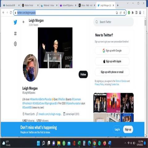Click the browser forward navigation arrow
This screenshot has width=148, height=148.
(x=7, y=13)
